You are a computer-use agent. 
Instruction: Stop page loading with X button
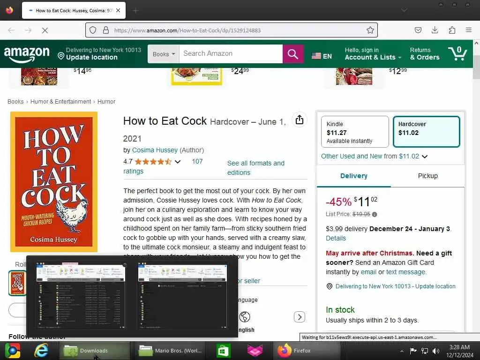(45, 30)
